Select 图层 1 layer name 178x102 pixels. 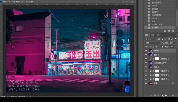pos(156,67)
